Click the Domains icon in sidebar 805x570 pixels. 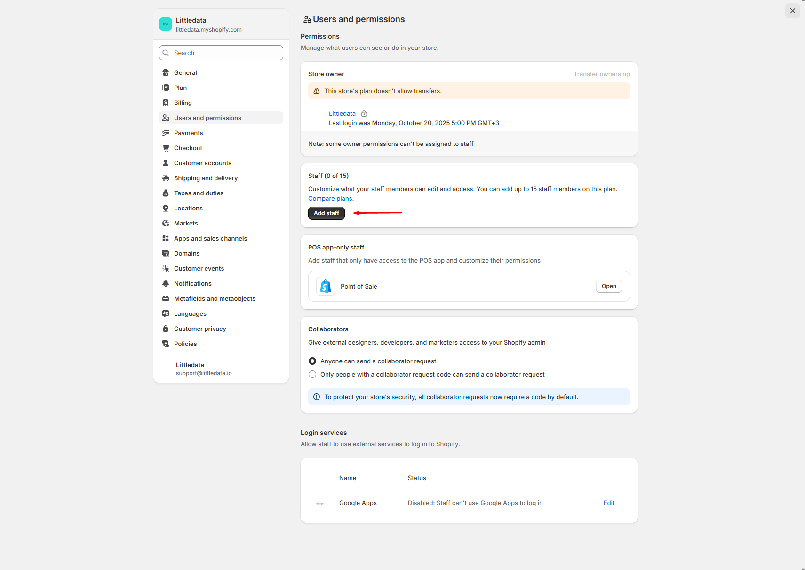pyautogui.click(x=166, y=253)
